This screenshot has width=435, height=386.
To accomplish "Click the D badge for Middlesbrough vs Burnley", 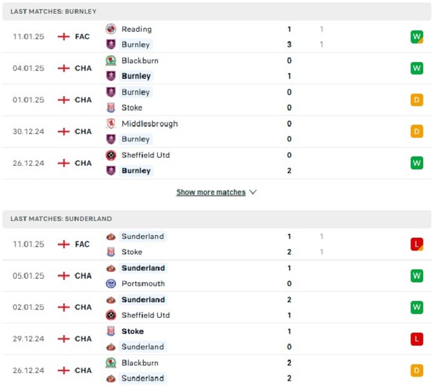I will [x=416, y=131].
